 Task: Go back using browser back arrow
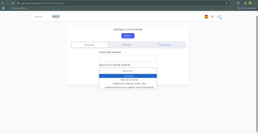(3, 3)
